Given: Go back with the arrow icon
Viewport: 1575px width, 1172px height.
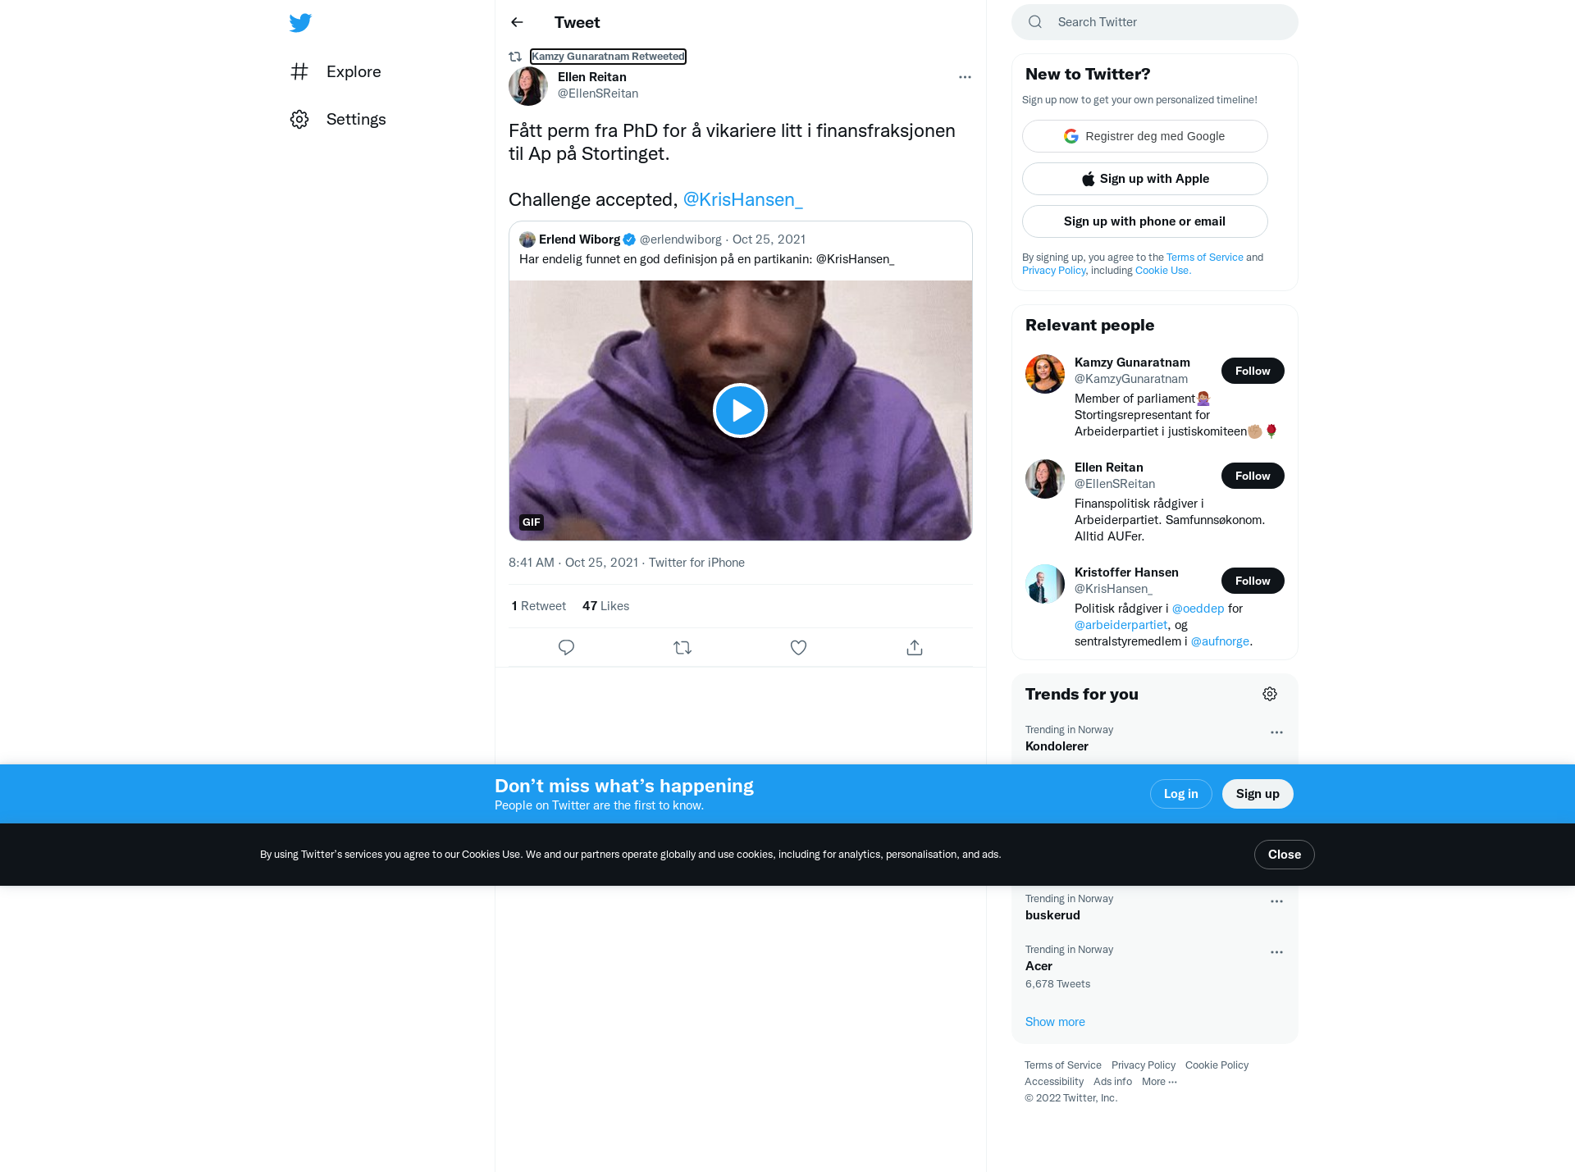Looking at the screenshot, I should click(517, 22).
